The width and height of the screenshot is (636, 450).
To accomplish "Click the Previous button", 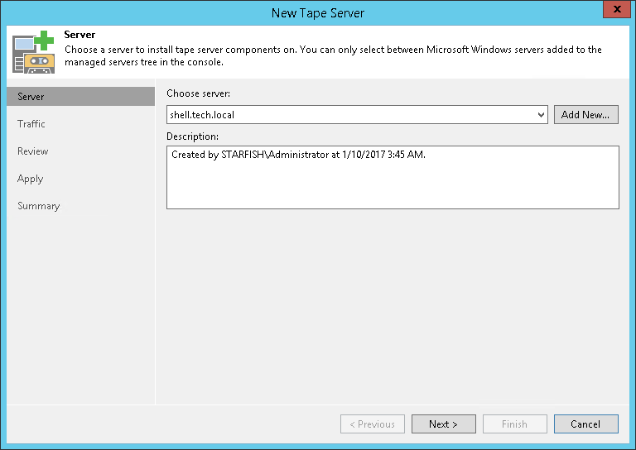I will [x=373, y=424].
